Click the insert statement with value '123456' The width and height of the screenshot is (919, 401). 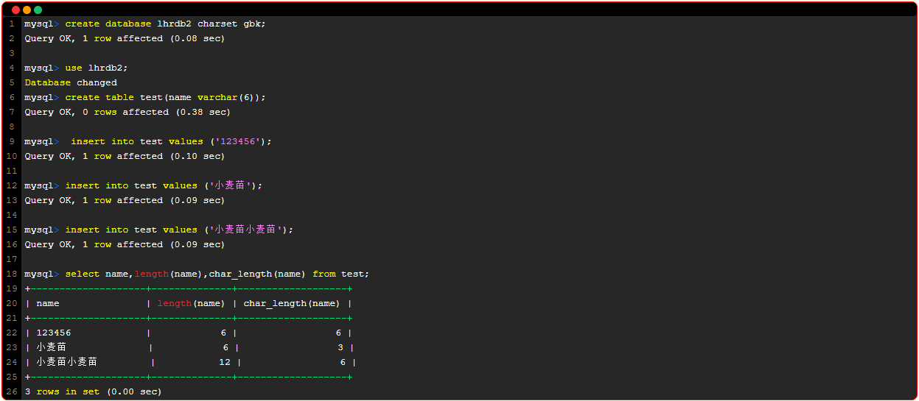[171, 141]
